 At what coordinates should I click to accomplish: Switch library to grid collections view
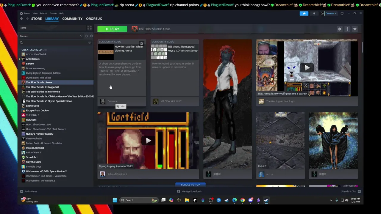(x=89, y=28)
